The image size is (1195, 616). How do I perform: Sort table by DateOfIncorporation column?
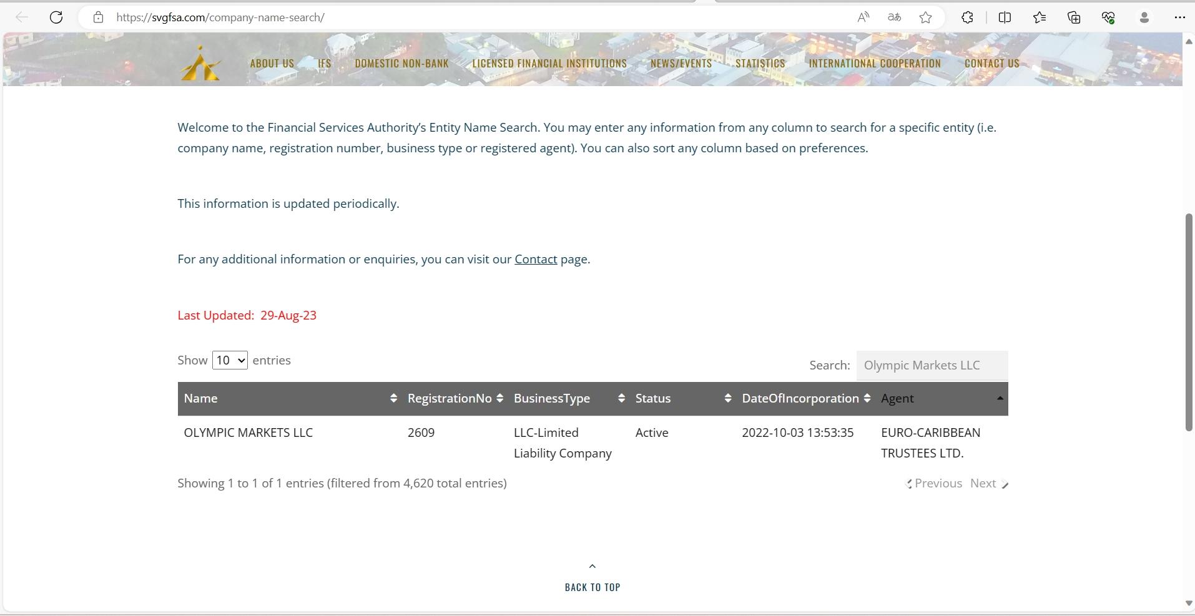pyautogui.click(x=867, y=398)
